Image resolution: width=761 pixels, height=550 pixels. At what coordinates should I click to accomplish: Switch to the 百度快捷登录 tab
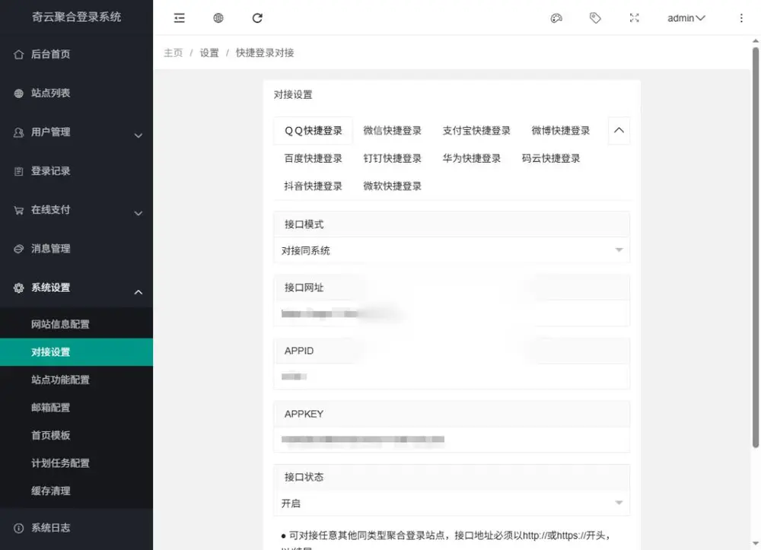313,158
